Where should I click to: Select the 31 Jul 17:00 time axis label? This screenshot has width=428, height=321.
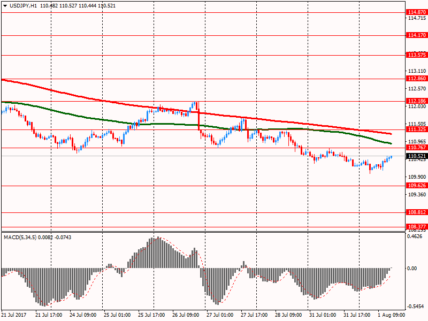[357, 315]
